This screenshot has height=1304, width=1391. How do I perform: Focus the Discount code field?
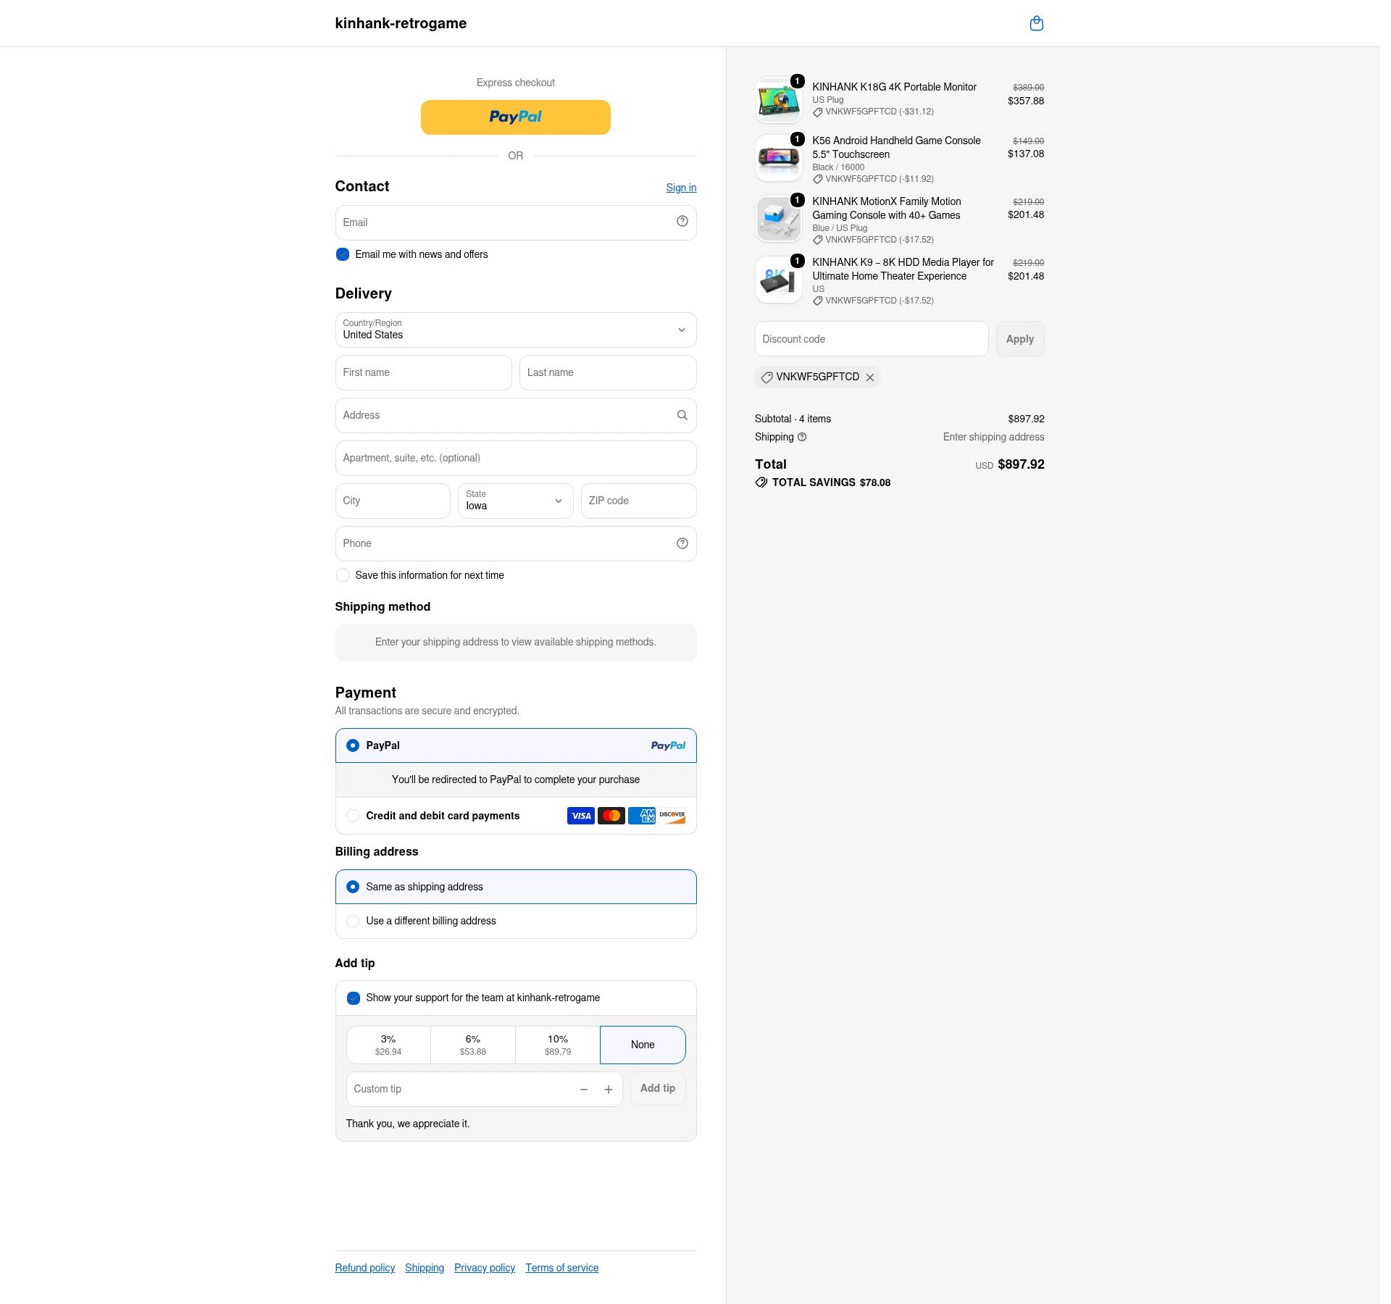click(872, 339)
